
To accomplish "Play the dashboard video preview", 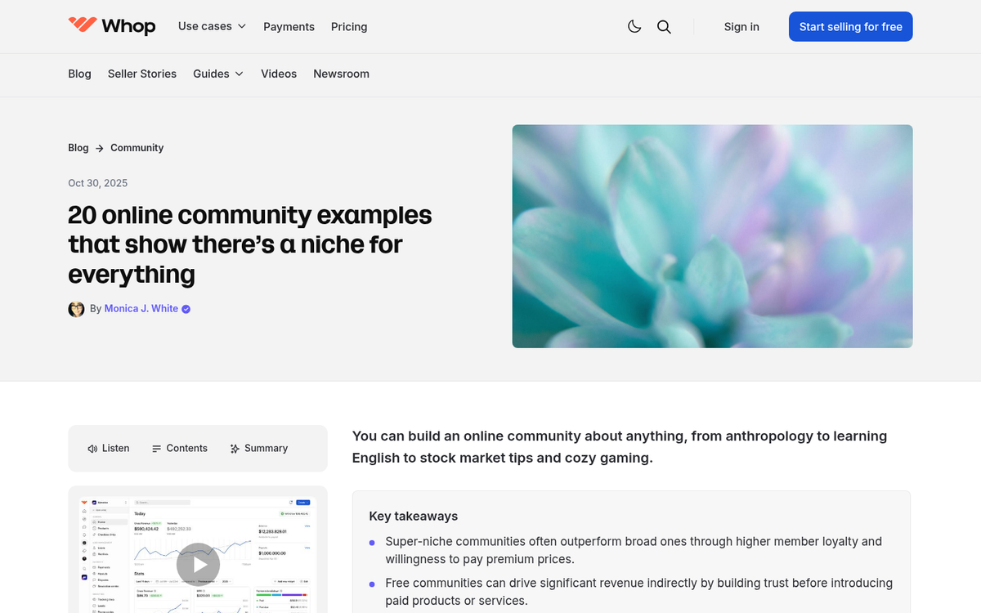I will point(198,564).
